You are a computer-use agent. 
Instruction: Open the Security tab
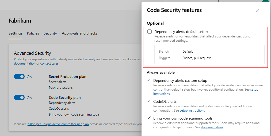pyautogui.click(x=50, y=33)
